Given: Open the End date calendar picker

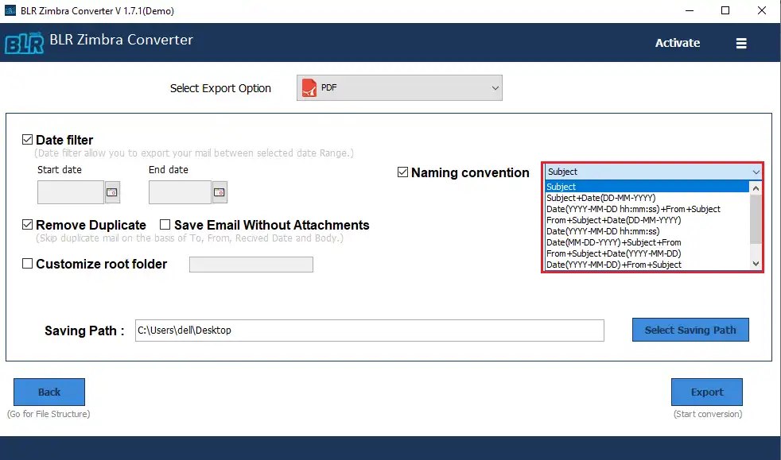Looking at the screenshot, I should 221,191.
